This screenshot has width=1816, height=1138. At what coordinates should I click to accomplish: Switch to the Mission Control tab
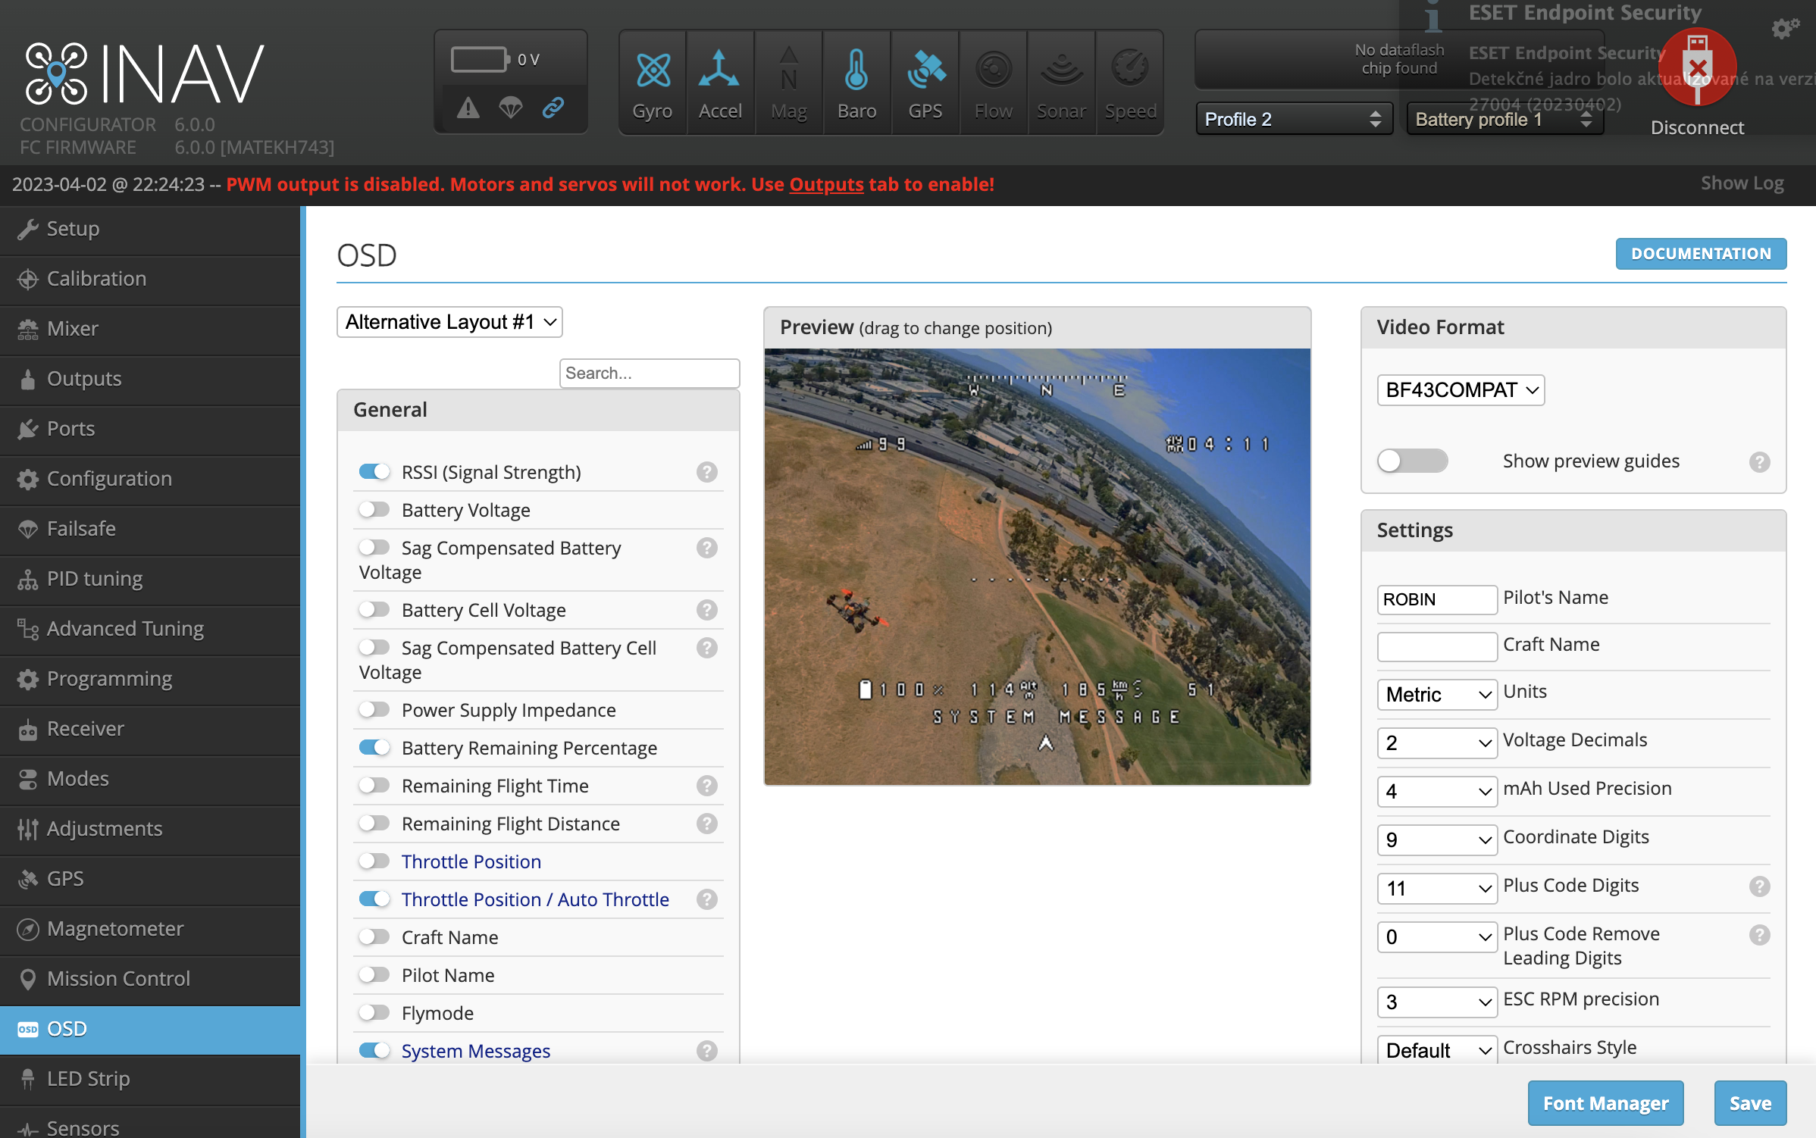click(x=118, y=978)
